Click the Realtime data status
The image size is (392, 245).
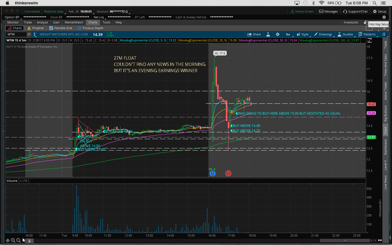[x=54, y=11]
